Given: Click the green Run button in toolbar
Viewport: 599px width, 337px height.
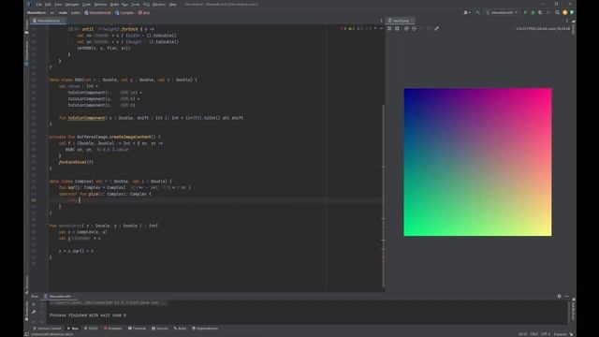Looking at the screenshot, I should [x=526, y=12].
